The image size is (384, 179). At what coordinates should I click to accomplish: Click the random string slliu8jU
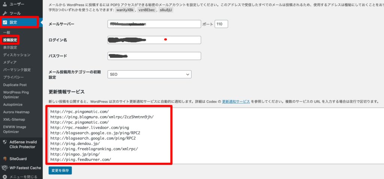point(166,10)
